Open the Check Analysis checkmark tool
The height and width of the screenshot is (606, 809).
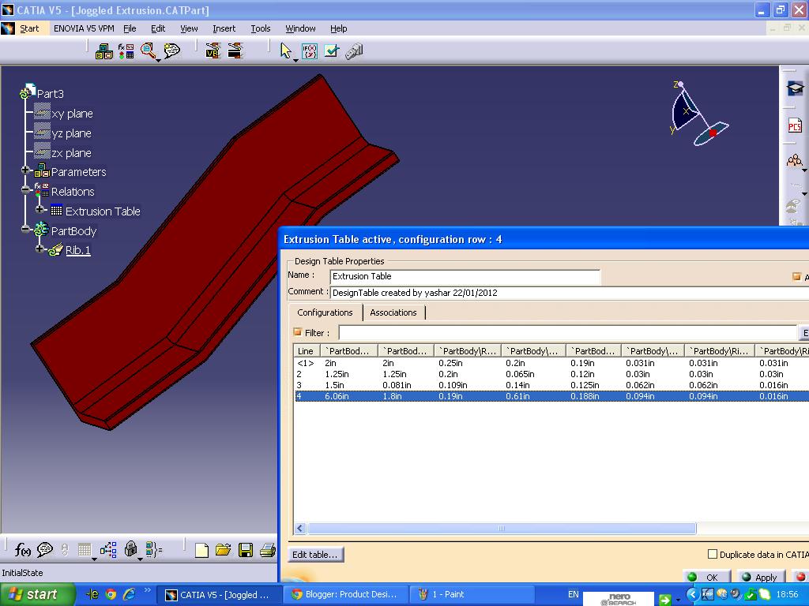pyautogui.click(x=332, y=50)
